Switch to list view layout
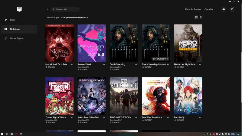The height and width of the screenshot is (136, 242). pos(201,18)
